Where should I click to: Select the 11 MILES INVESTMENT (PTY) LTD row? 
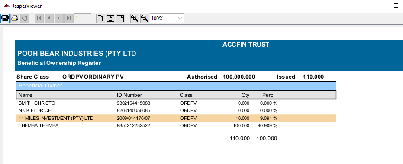(176, 118)
